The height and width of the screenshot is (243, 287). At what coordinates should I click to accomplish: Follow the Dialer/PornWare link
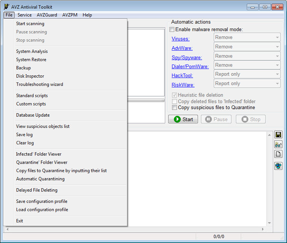point(190,66)
